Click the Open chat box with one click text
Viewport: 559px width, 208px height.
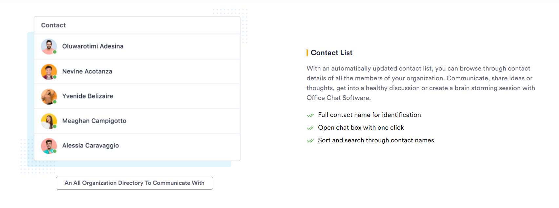tap(361, 128)
